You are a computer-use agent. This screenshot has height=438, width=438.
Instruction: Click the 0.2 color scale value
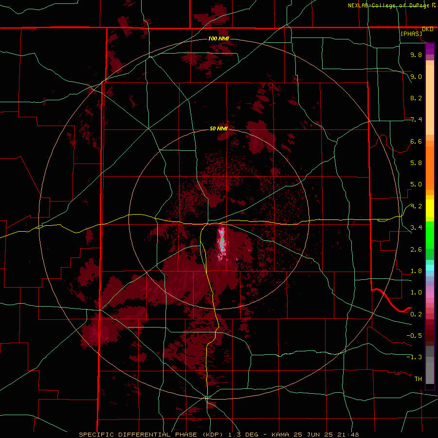416,314
